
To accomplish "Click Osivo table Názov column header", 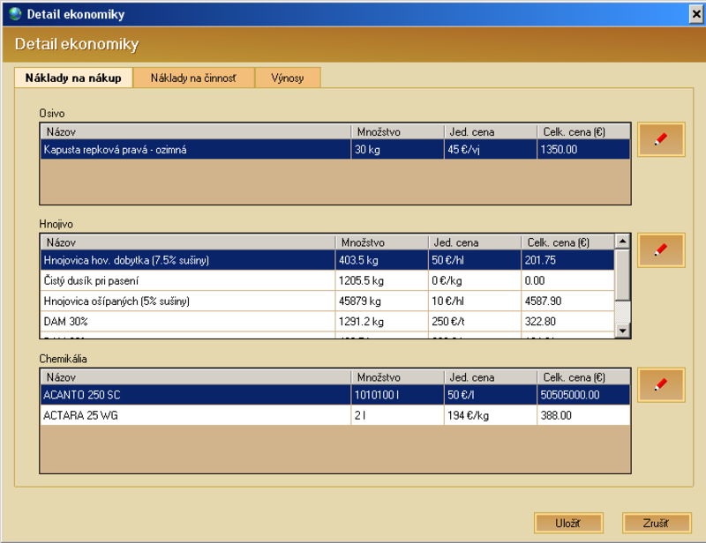I will pyautogui.click(x=196, y=132).
